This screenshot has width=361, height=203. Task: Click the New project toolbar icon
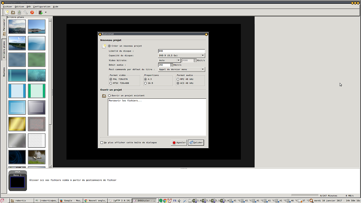pos(7,12)
